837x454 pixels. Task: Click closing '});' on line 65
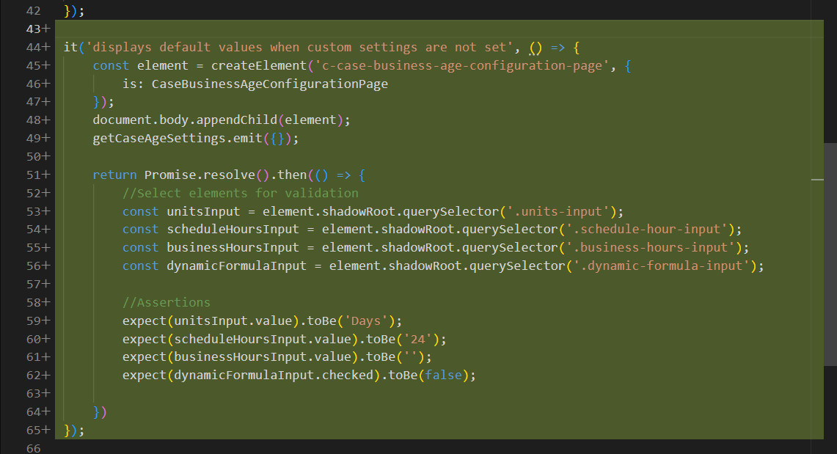[x=74, y=431]
